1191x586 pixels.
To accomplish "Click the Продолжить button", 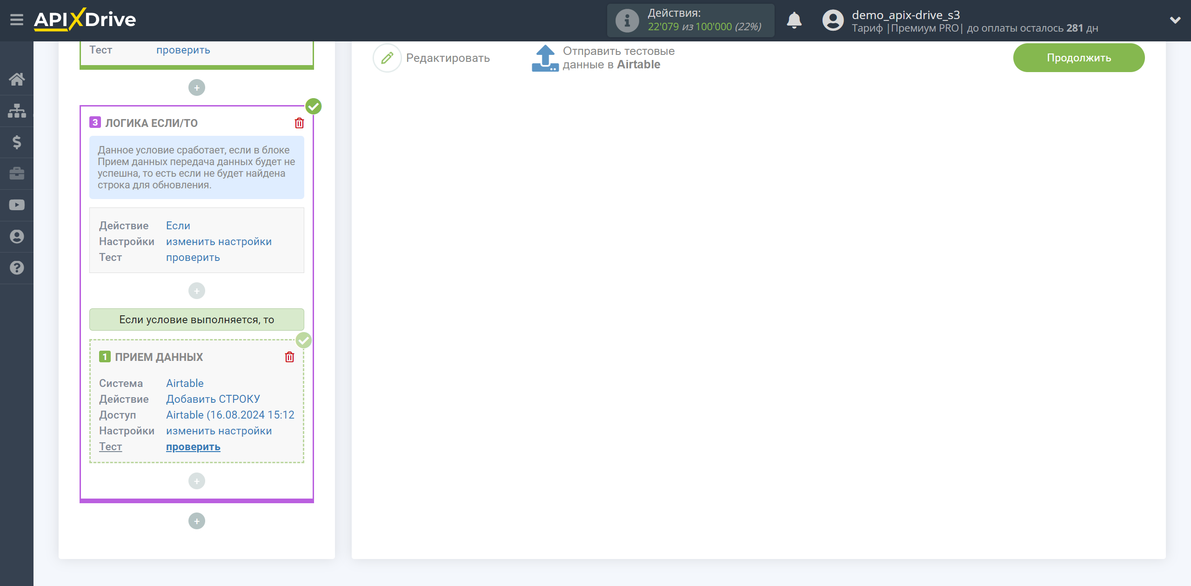I will 1079,58.
